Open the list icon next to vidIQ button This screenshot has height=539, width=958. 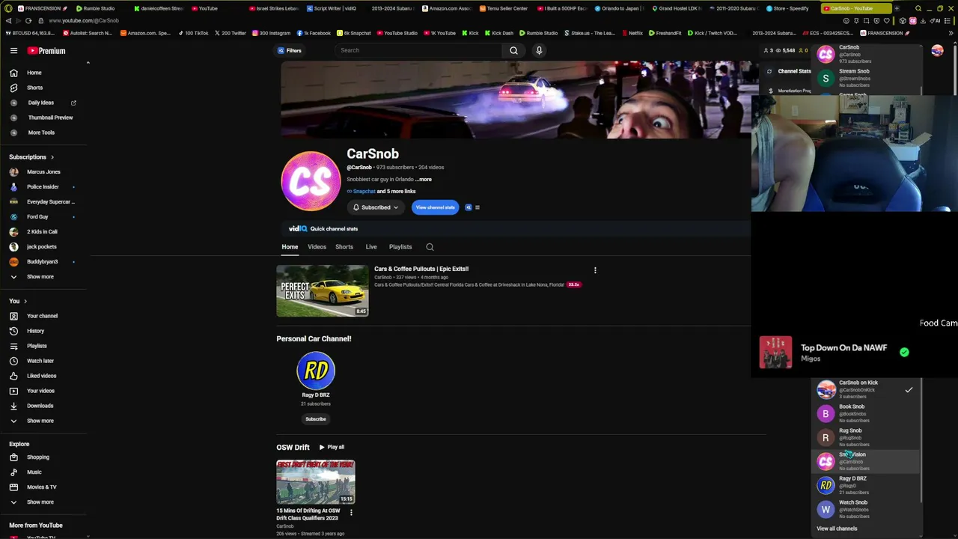[x=478, y=207]
